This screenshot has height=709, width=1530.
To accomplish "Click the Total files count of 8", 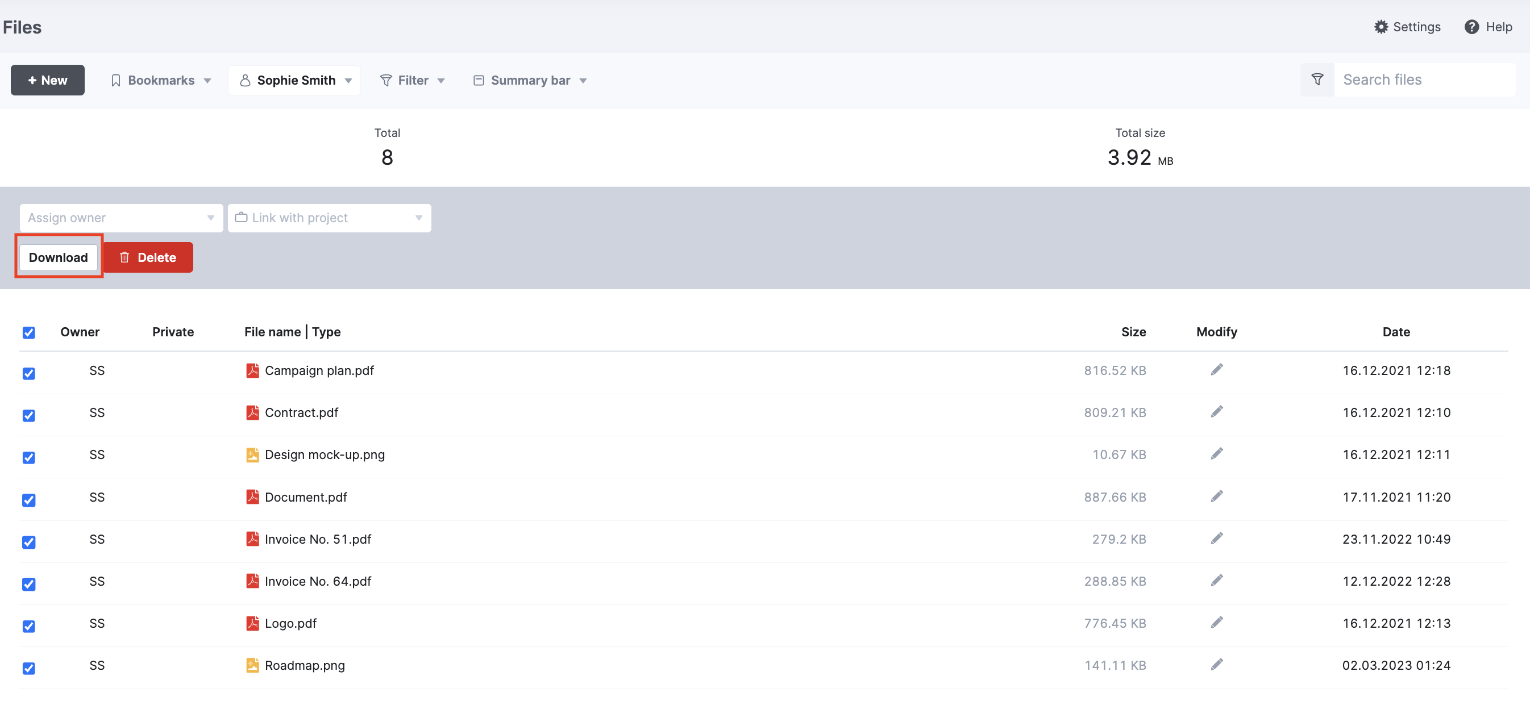I will pyautogui.click(x=386, y=157).
